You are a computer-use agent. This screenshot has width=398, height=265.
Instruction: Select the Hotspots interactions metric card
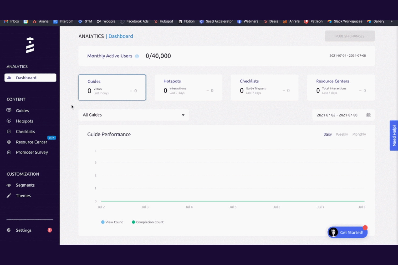188,88
